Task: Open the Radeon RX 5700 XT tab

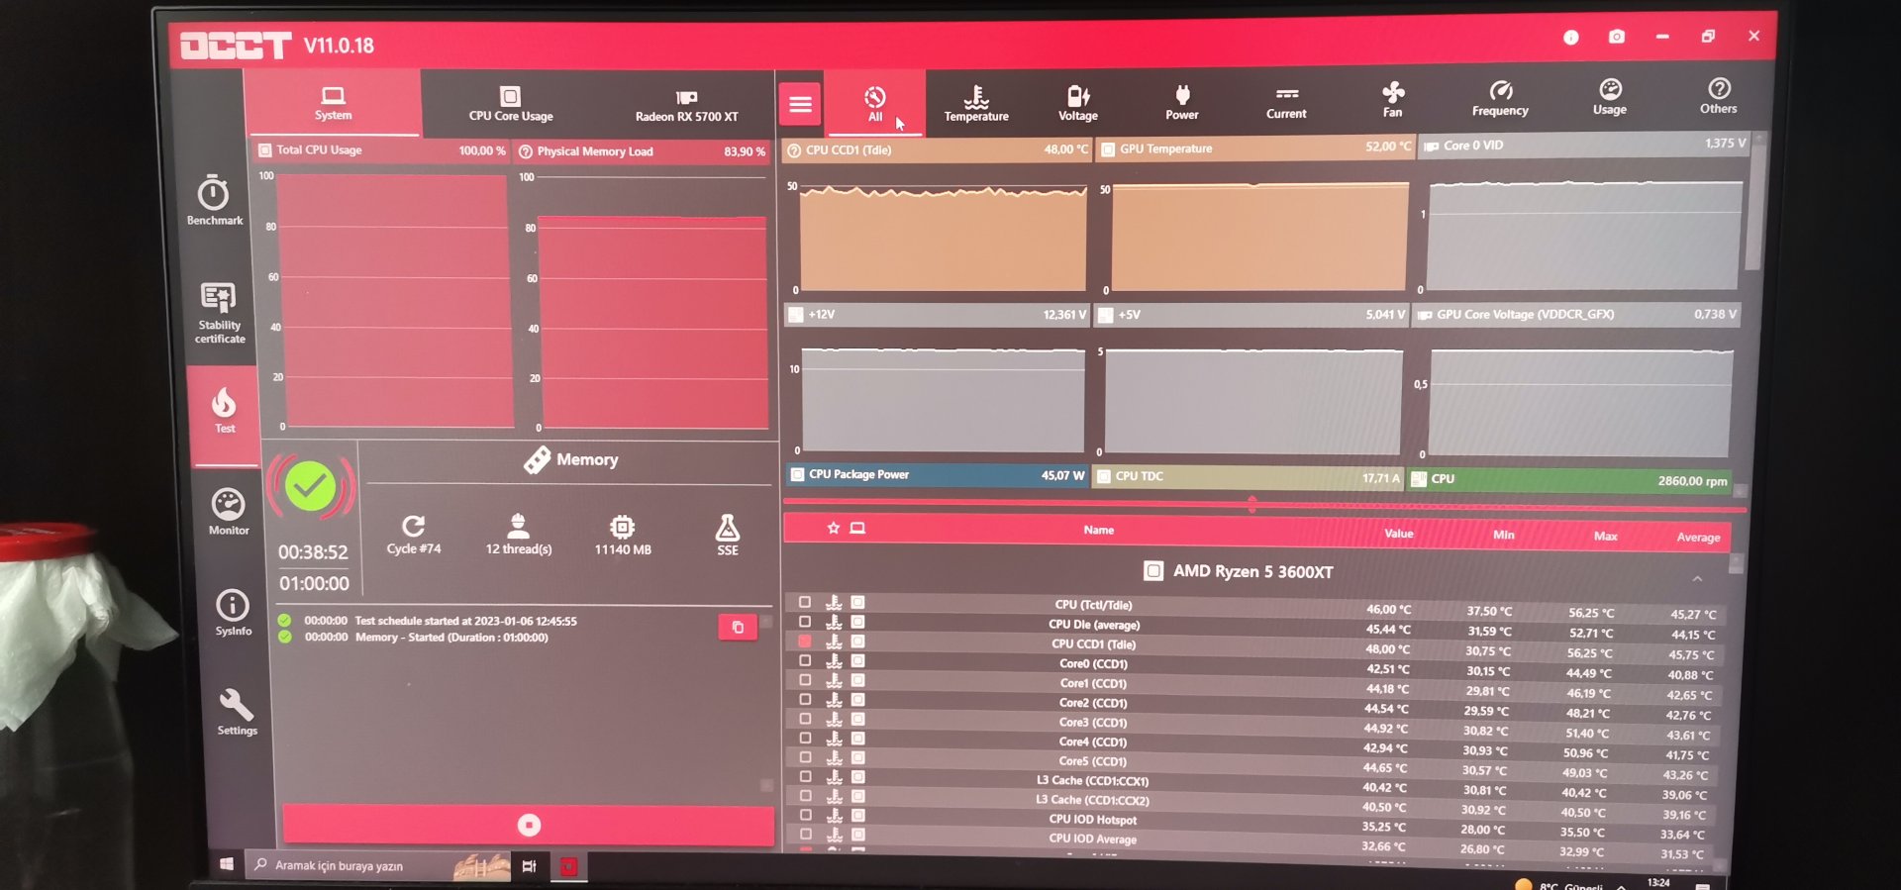Action: (687, 104)
